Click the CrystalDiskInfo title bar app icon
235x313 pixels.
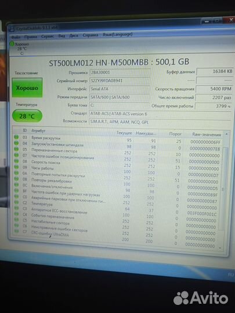pyautogui.click(x=12, y=29)
